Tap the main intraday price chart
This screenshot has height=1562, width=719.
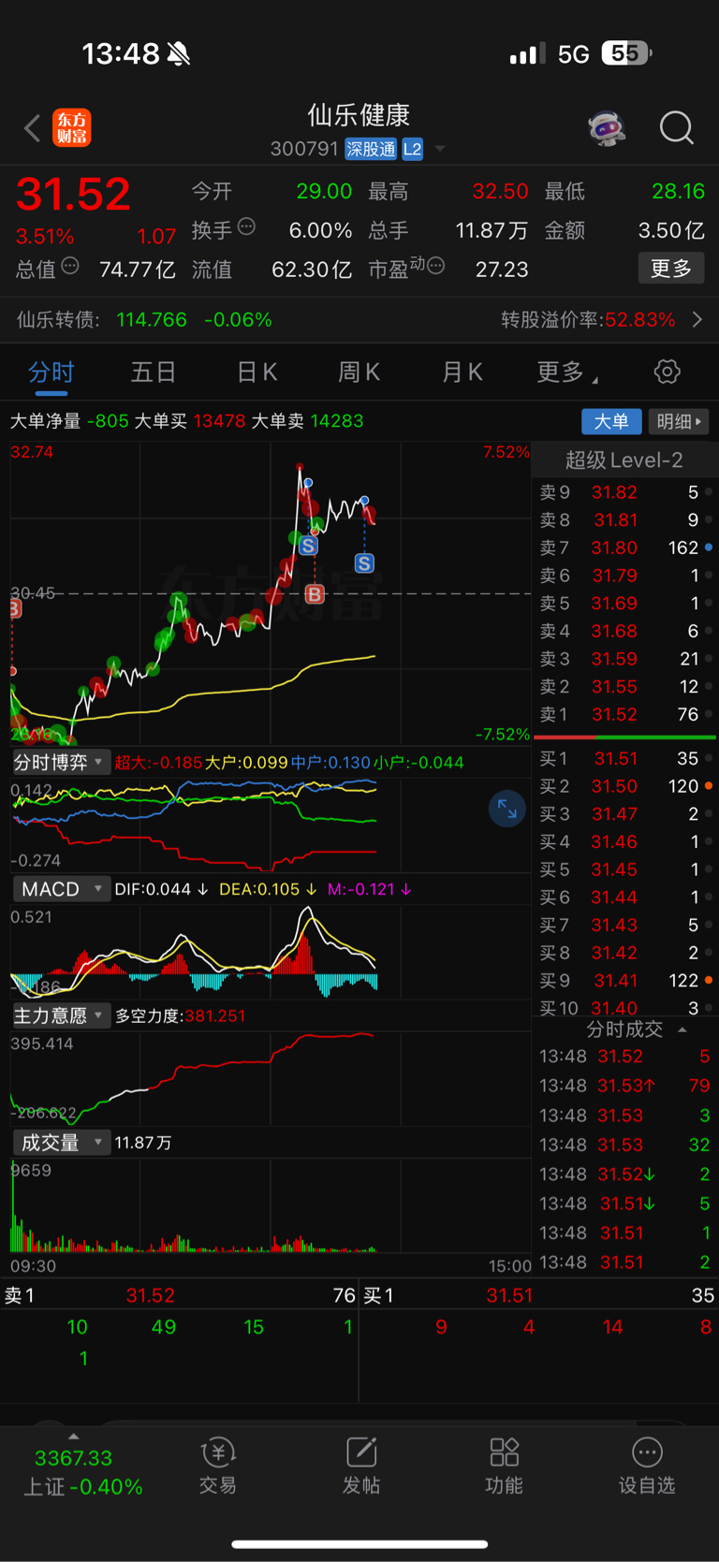coord(270,593)
